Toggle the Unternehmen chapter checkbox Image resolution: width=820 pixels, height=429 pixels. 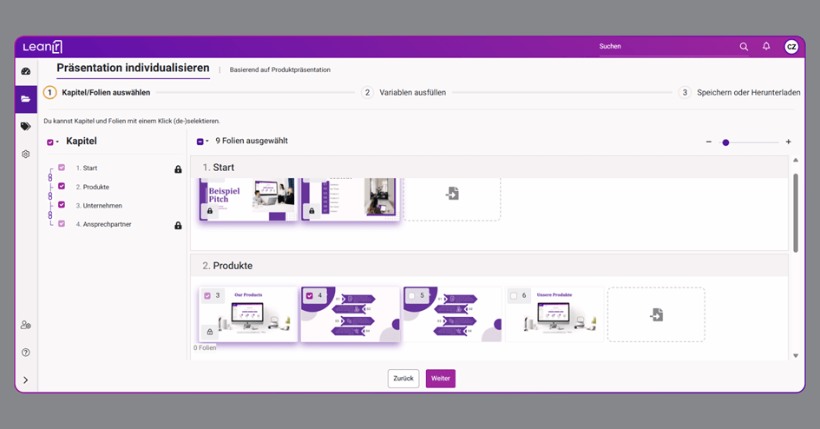(x=62, y=206)
